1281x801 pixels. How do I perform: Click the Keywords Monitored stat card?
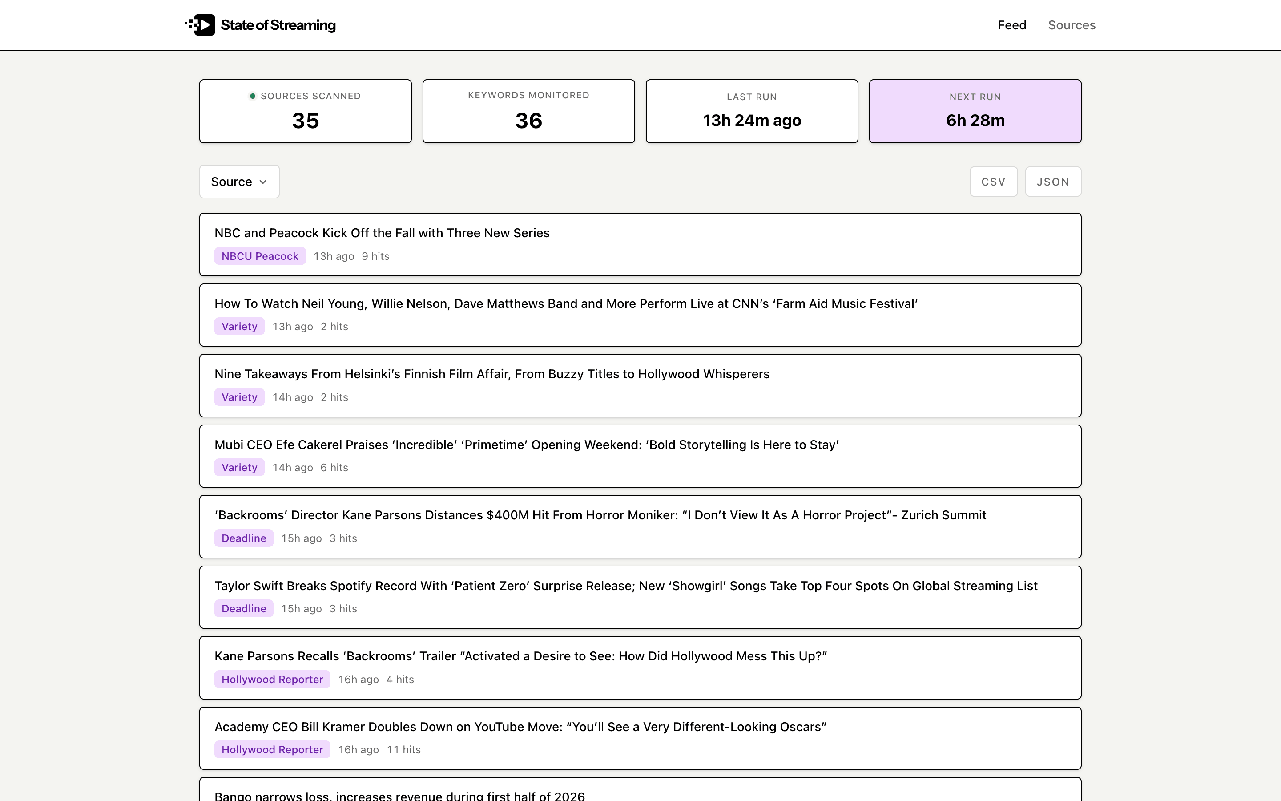coord(528,111)
